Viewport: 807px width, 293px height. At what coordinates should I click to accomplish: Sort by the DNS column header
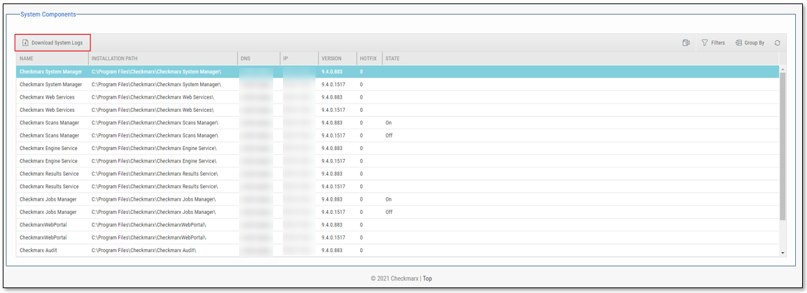point(259,58)
